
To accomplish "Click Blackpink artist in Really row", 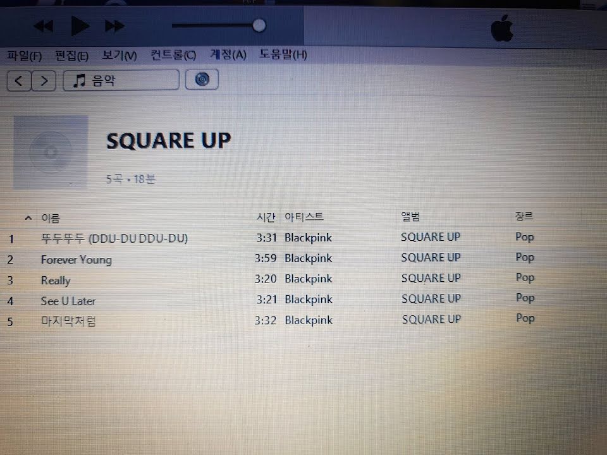I will tap(309, 279).
